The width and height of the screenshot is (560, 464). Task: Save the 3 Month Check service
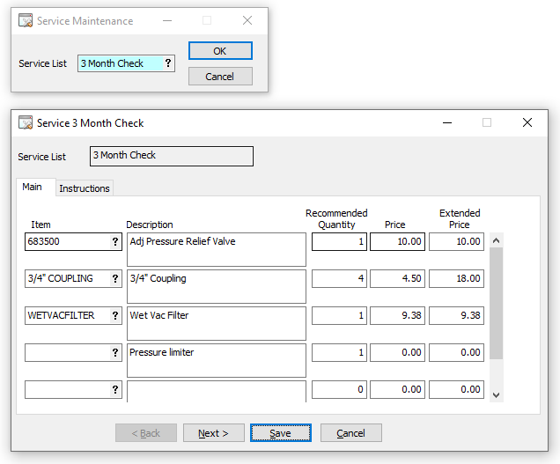pyautogui.click(x=280, y=433)
